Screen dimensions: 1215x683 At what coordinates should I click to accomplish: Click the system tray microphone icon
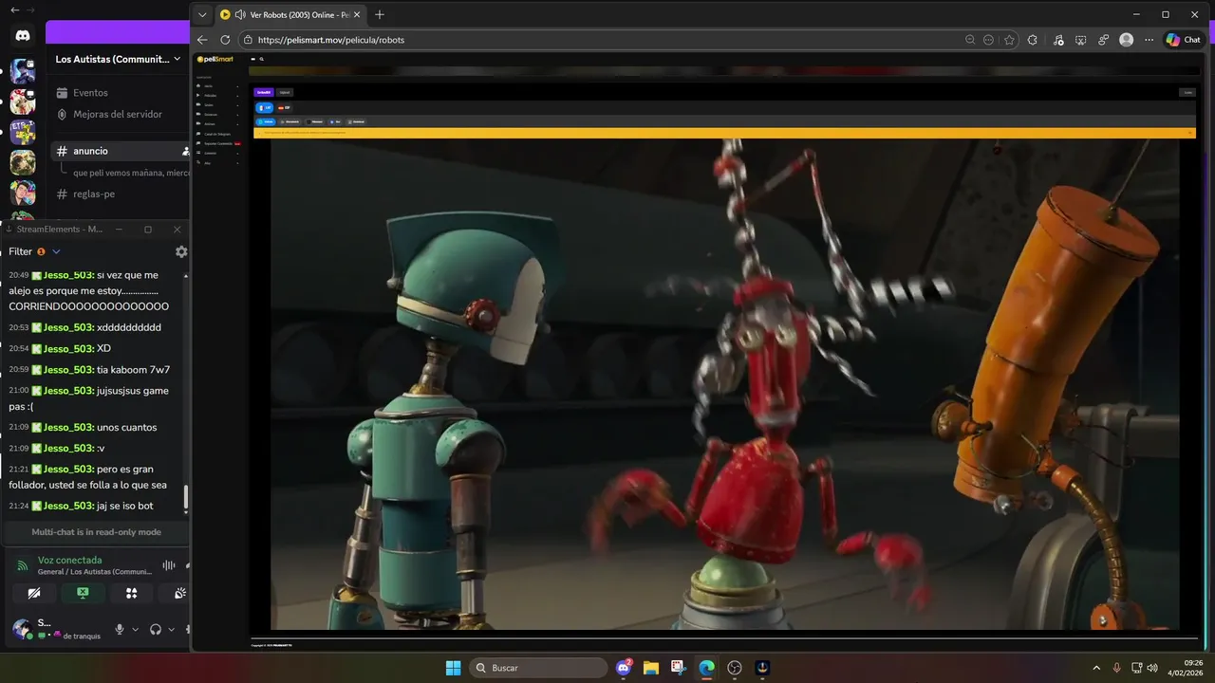pyautogui.click(x=1117, y=668)
